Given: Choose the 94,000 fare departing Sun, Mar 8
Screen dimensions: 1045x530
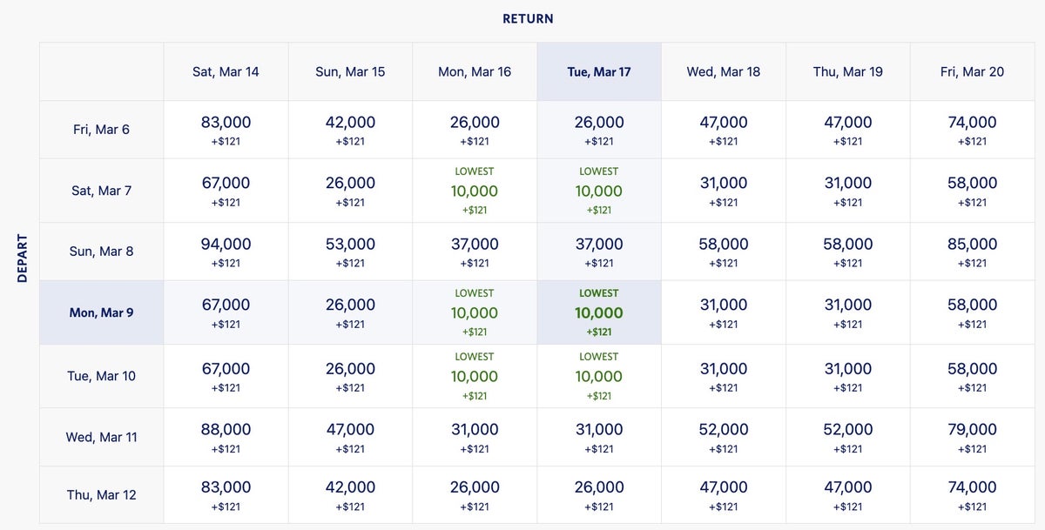Looking at the screenshot, I should click(x=226, y=252).
